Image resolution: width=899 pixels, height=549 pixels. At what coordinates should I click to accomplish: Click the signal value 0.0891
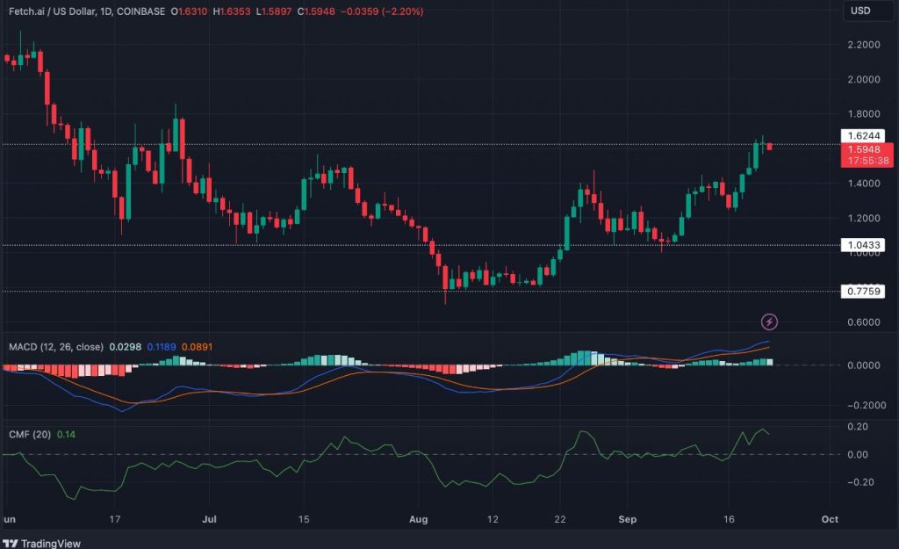[198, 347]
